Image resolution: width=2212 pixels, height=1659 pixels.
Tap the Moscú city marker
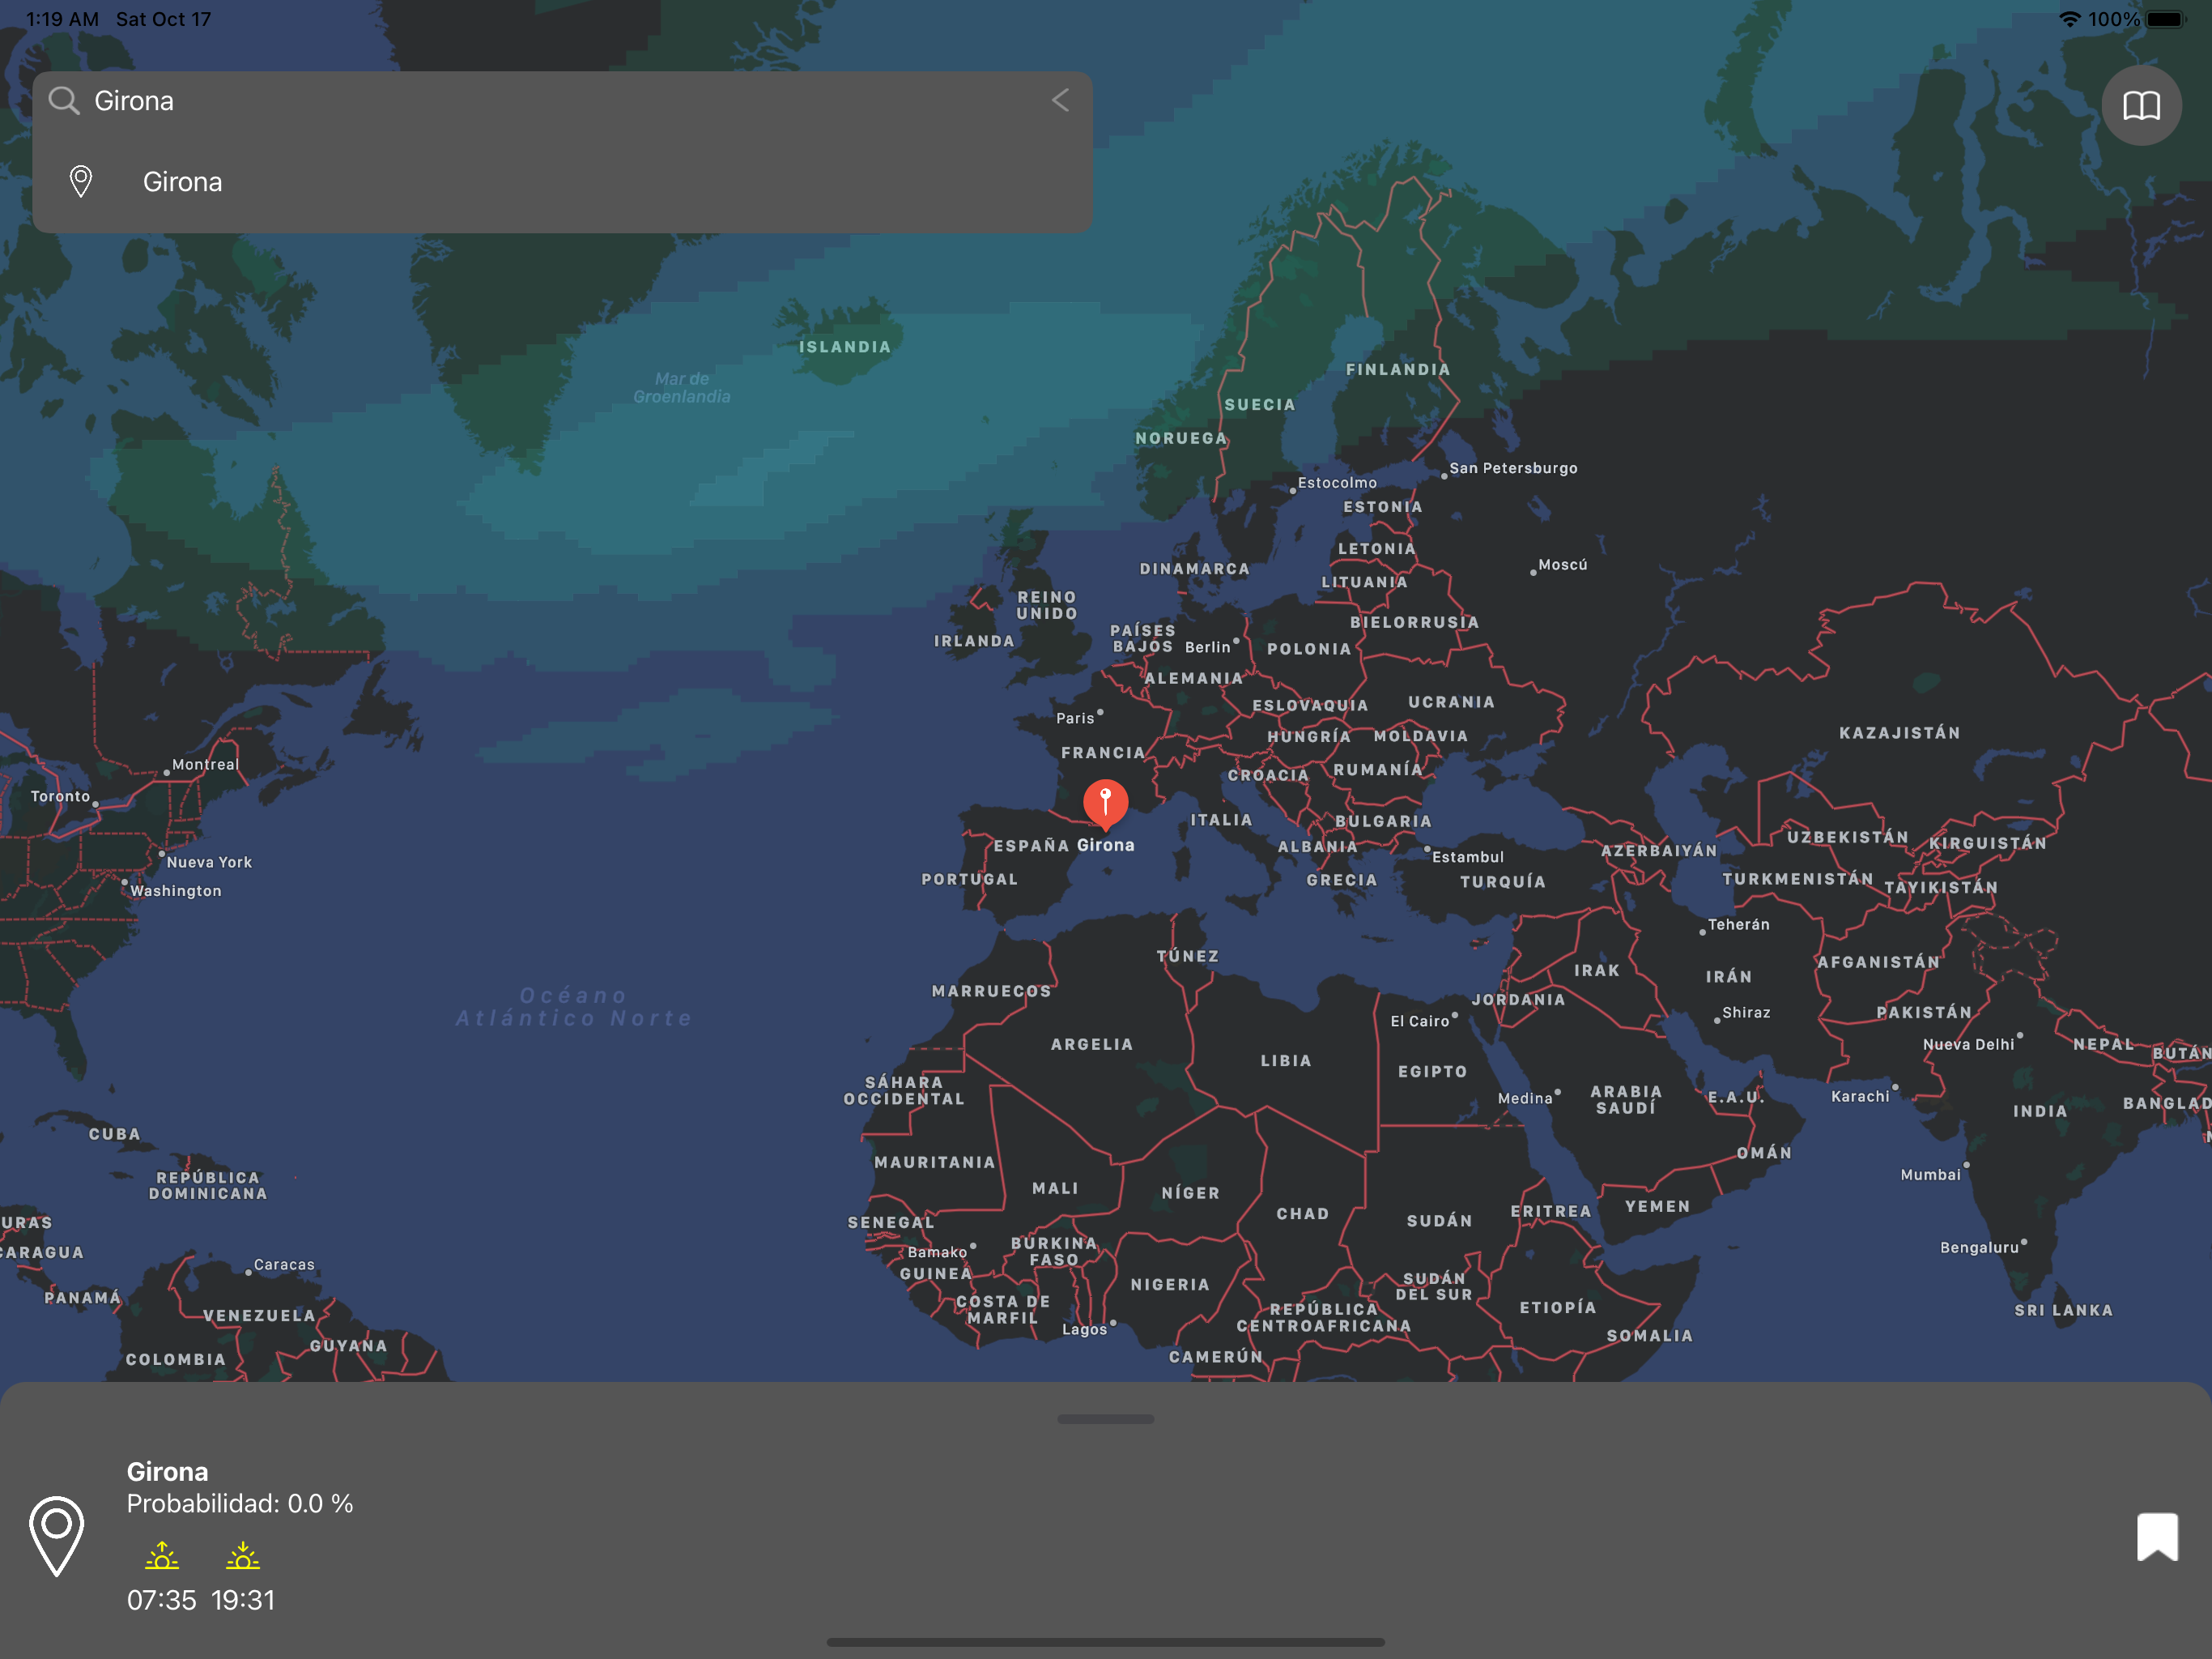tap(1533, 573)
